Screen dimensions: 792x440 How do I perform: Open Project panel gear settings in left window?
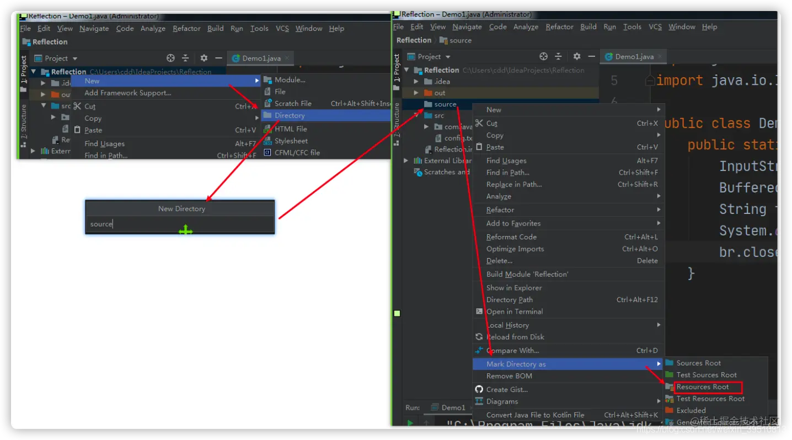[204, 58]
